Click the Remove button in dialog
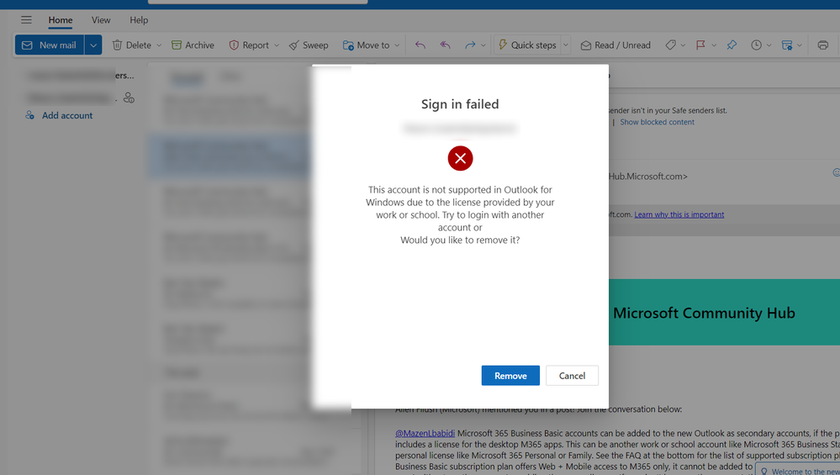This screenshot has height=475, width=840. (x=510, y=376)
